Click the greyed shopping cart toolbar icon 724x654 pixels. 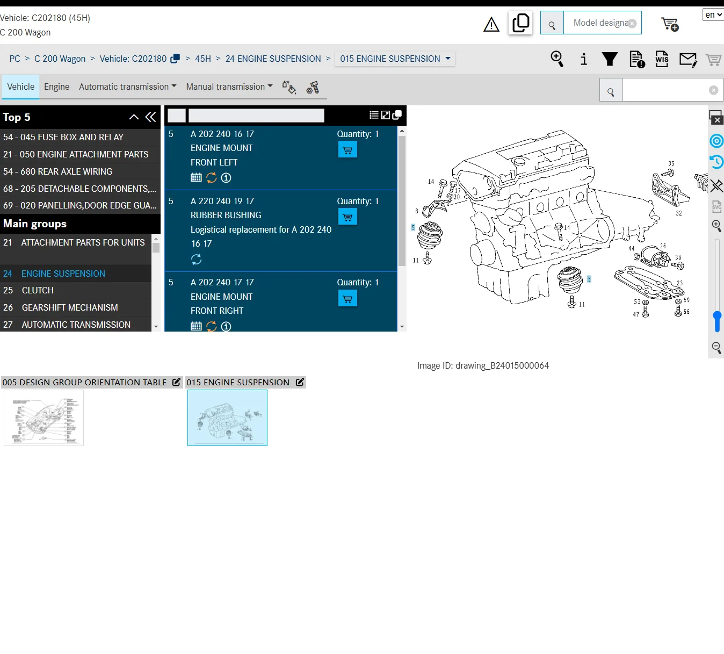tap(713, 60)
